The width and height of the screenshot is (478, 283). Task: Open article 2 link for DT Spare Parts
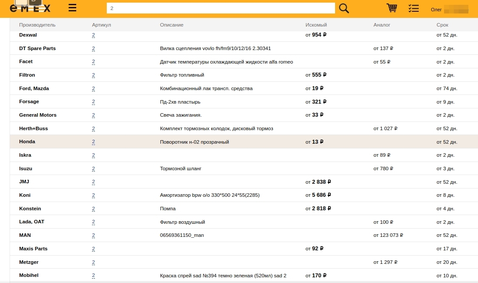coord(93,48)
